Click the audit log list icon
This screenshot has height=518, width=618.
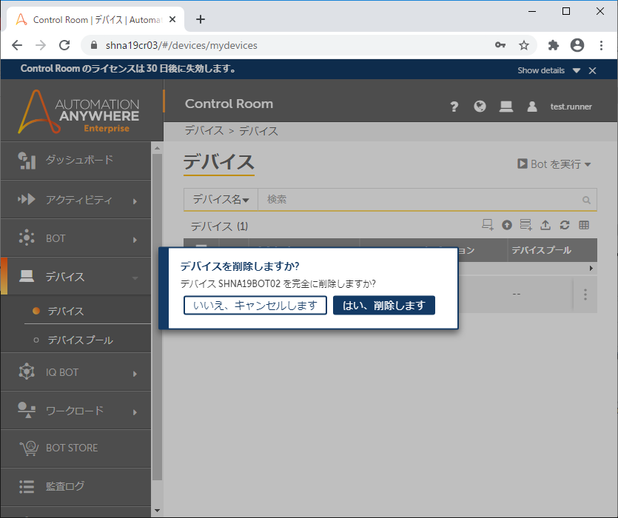[27, 486]
